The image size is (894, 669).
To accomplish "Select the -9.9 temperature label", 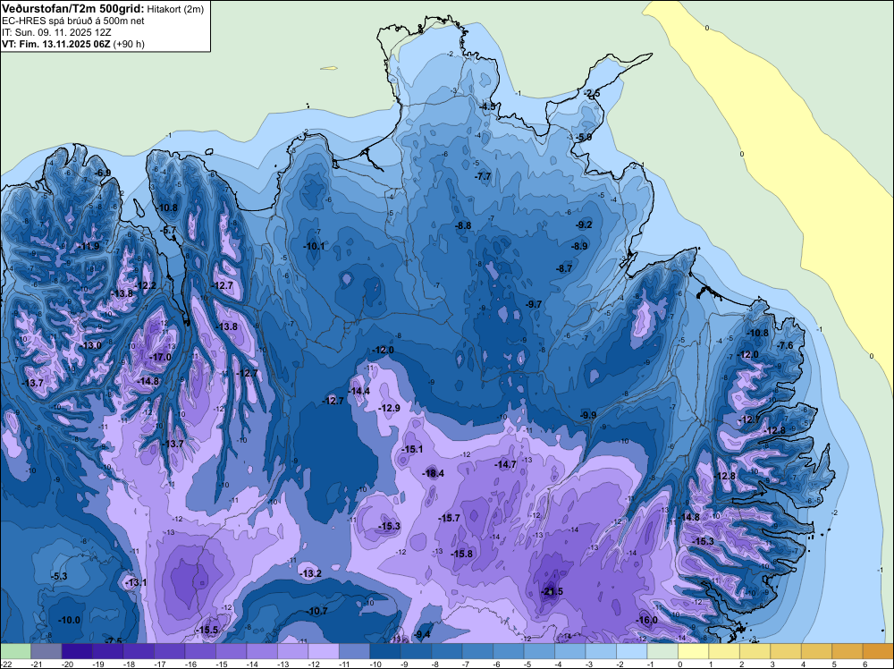I will point(587,415).
